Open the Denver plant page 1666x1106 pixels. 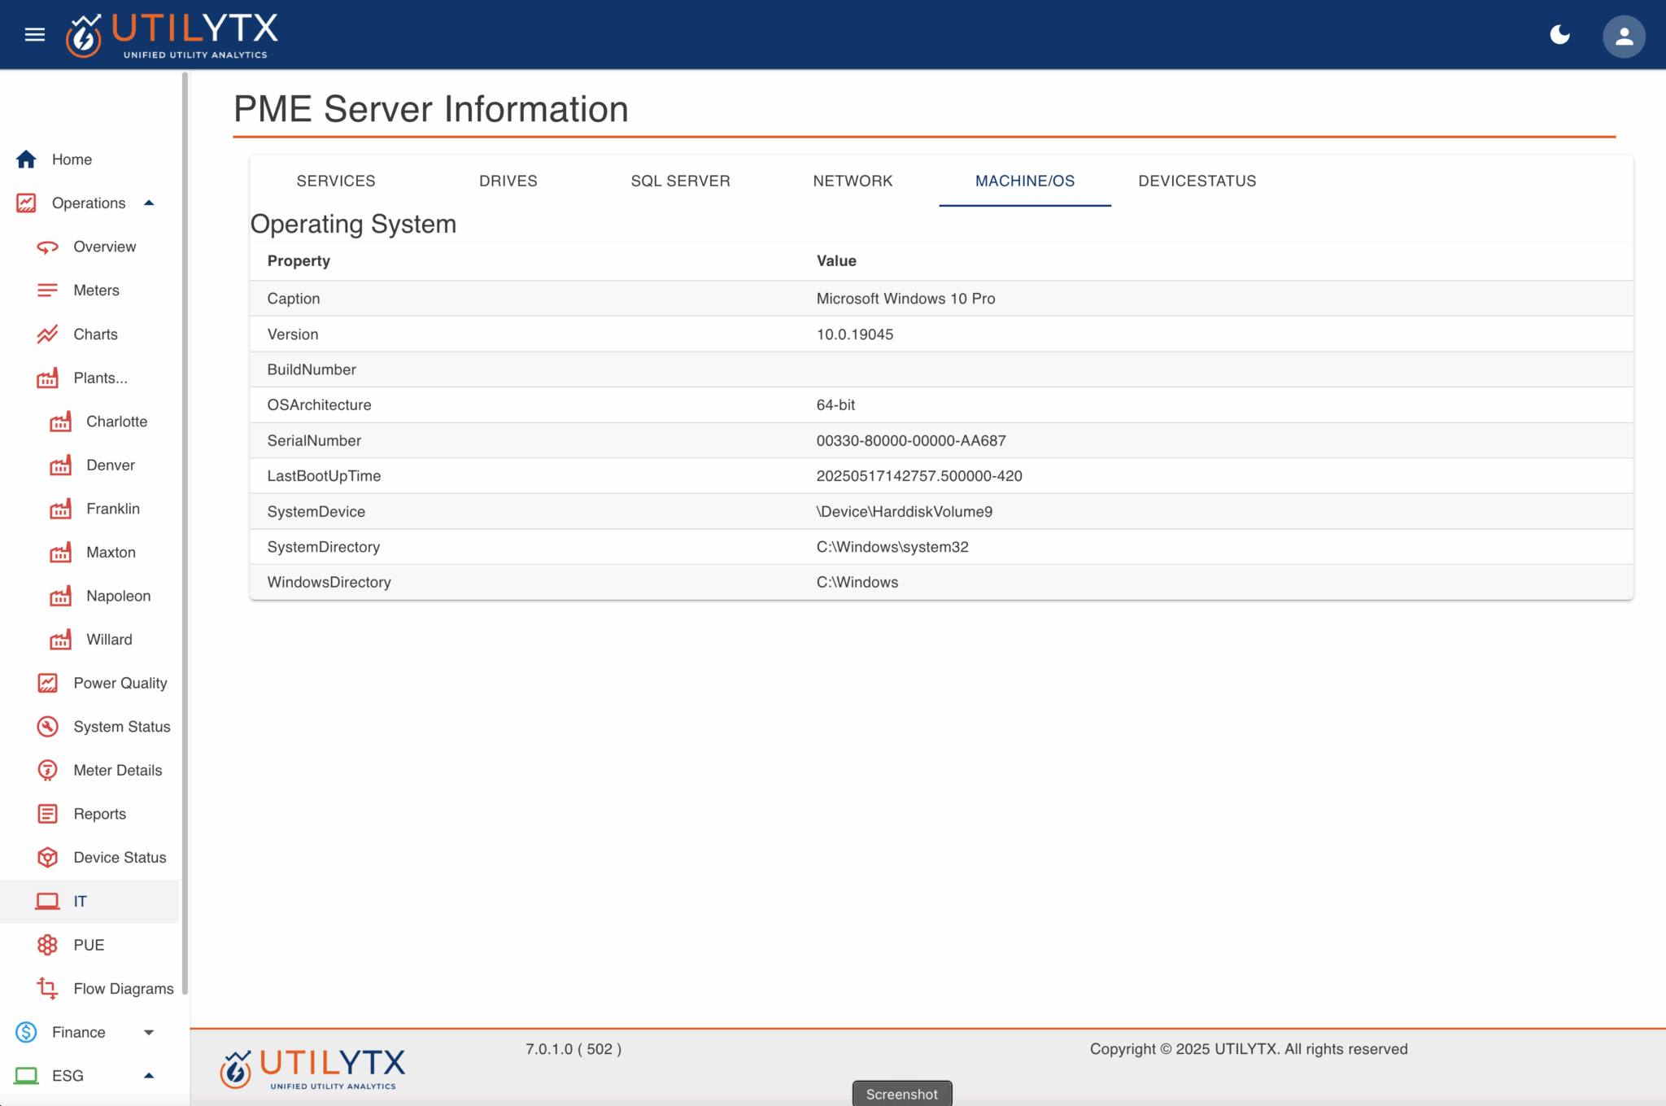(111, 466)
